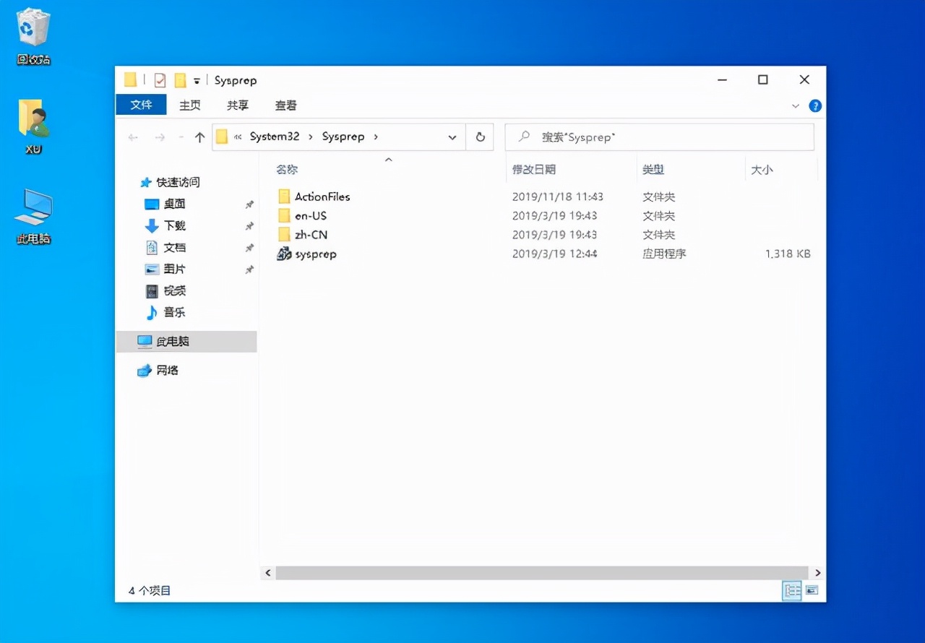
Task: Open the 文件 menu
Action: click(x=141, y=105)
